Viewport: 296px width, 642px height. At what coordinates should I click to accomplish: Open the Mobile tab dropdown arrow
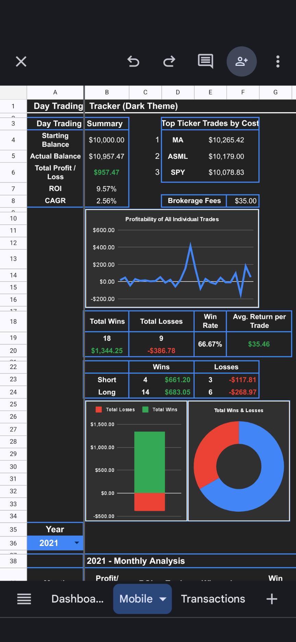tap(163, 599)
